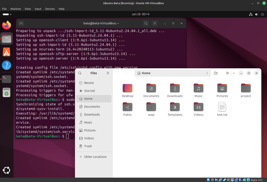Expand the view options dropdown arrow
Screen dimensions: 267x182
234,73
